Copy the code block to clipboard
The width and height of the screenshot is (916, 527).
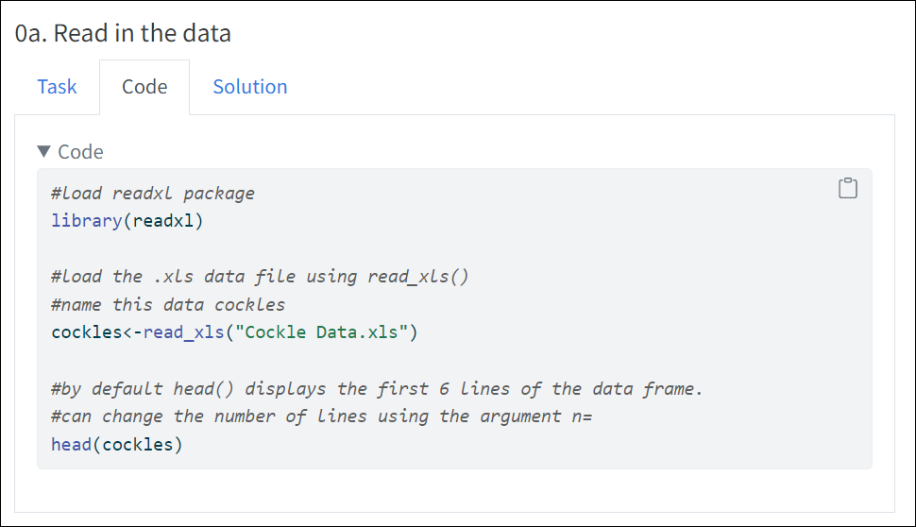(848, 188)
